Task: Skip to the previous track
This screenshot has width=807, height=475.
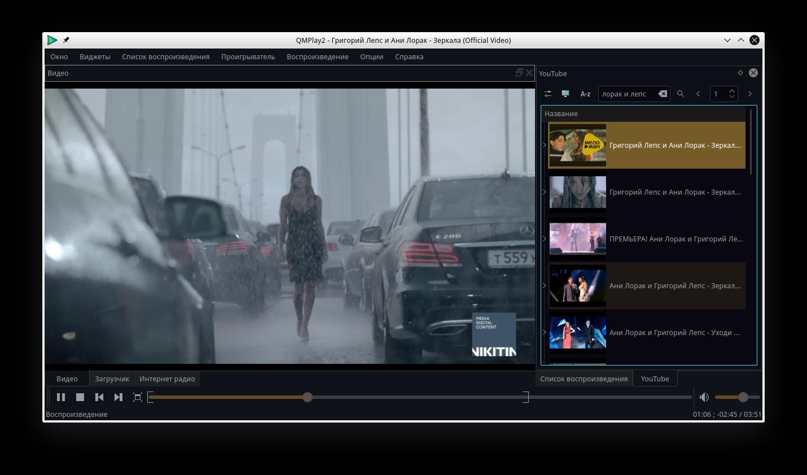Action: [x=99, y=397]
